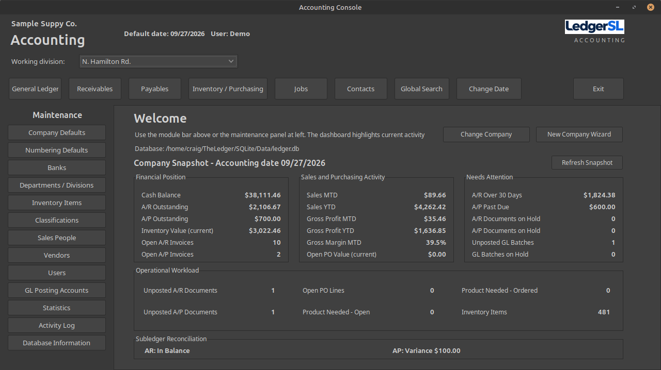Click the AR: In Balance status
This screenshot has height=370, width=661.
pos(167,351)
